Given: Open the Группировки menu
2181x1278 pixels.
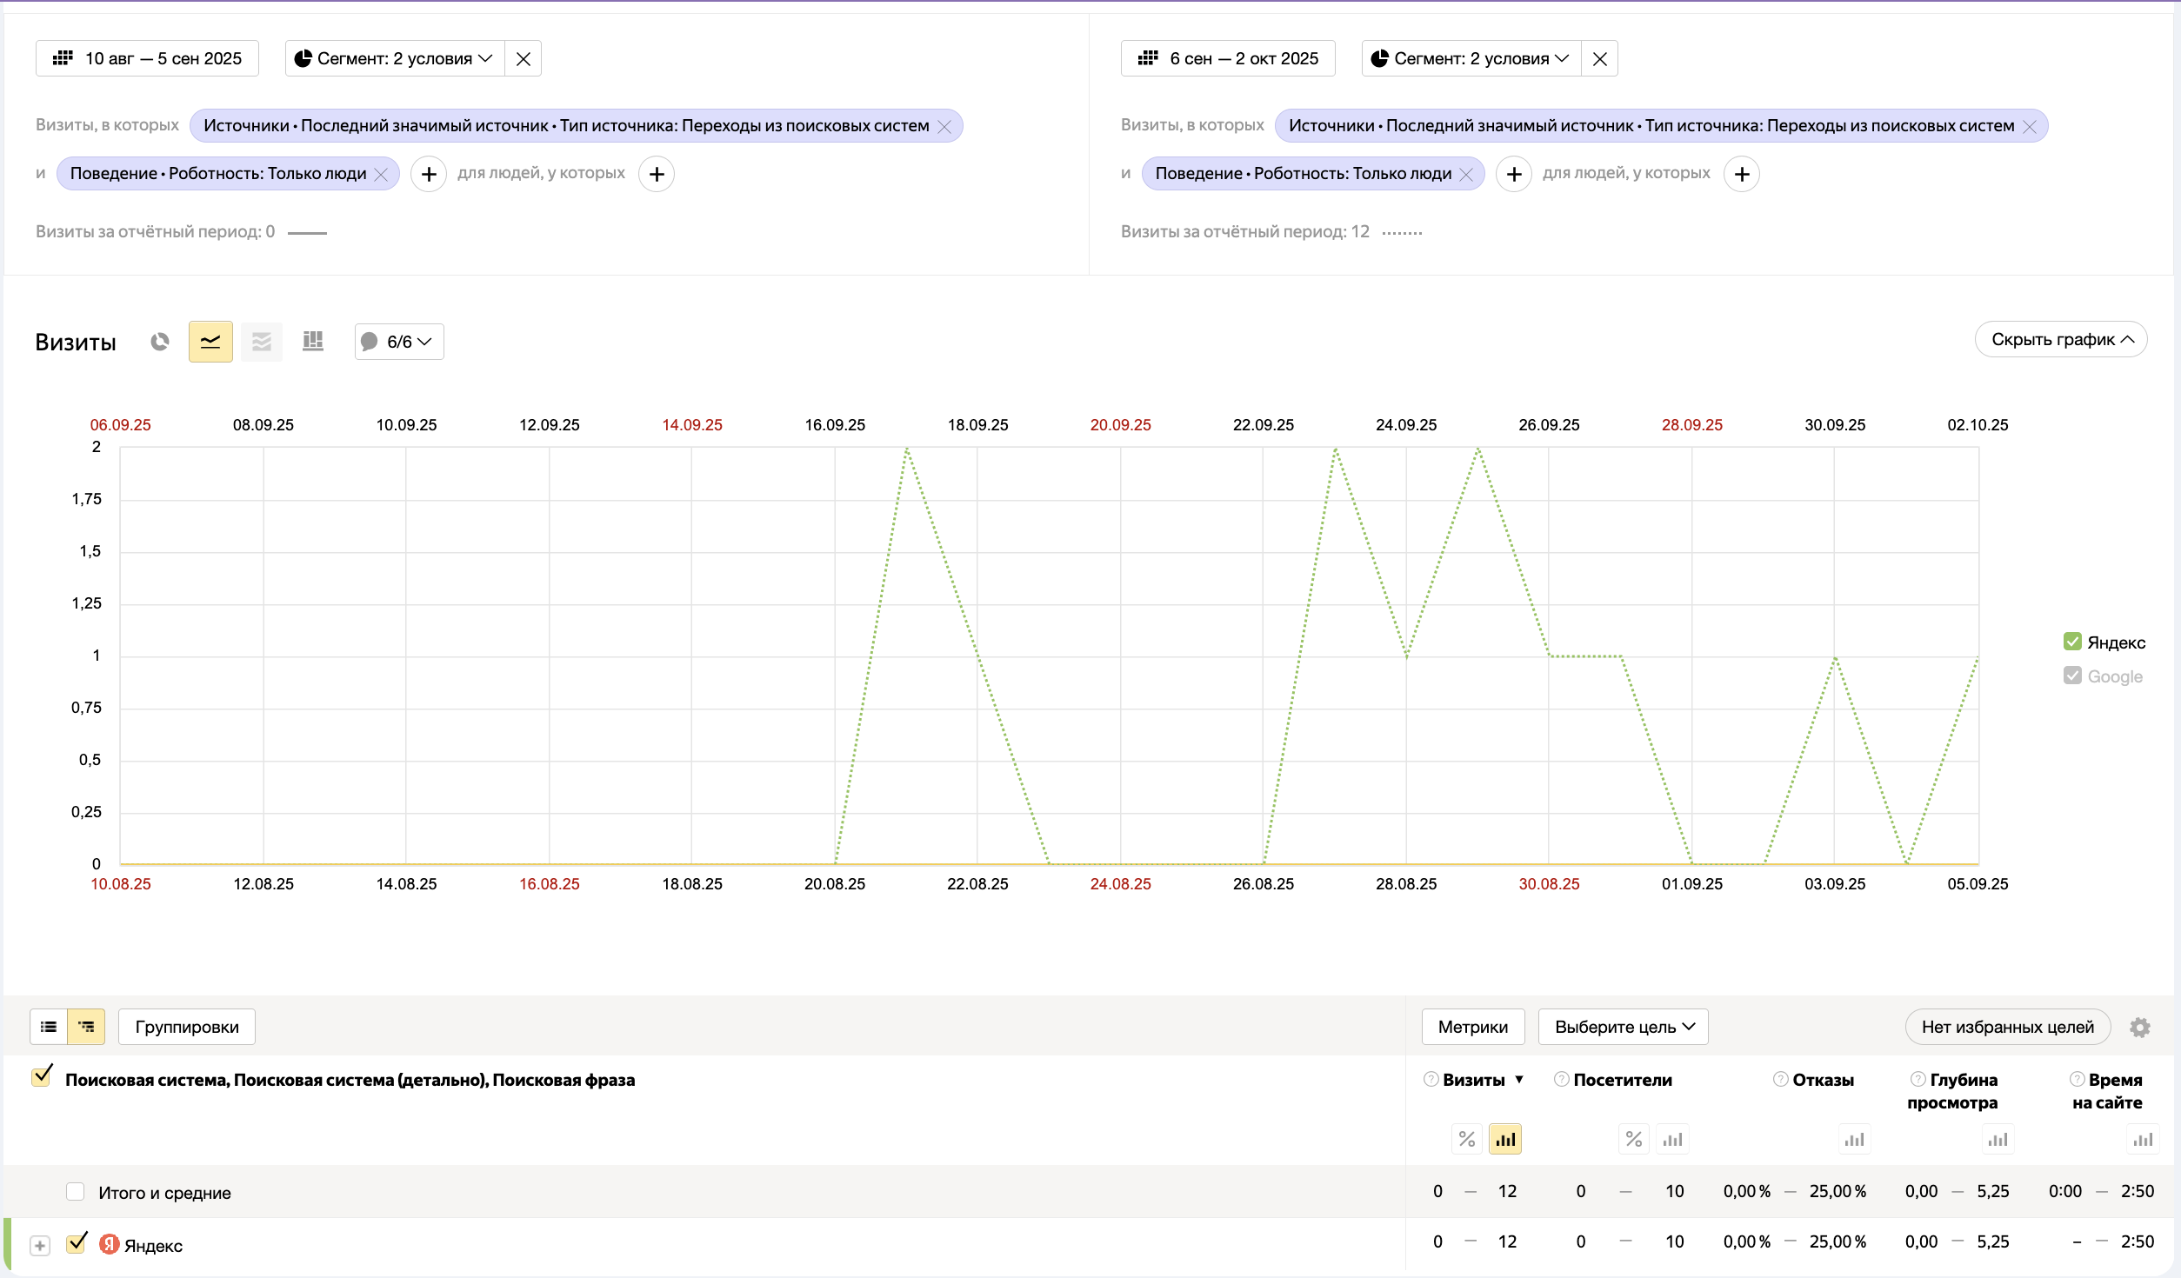Looking at the screenshot, I should pos(187,1027).
